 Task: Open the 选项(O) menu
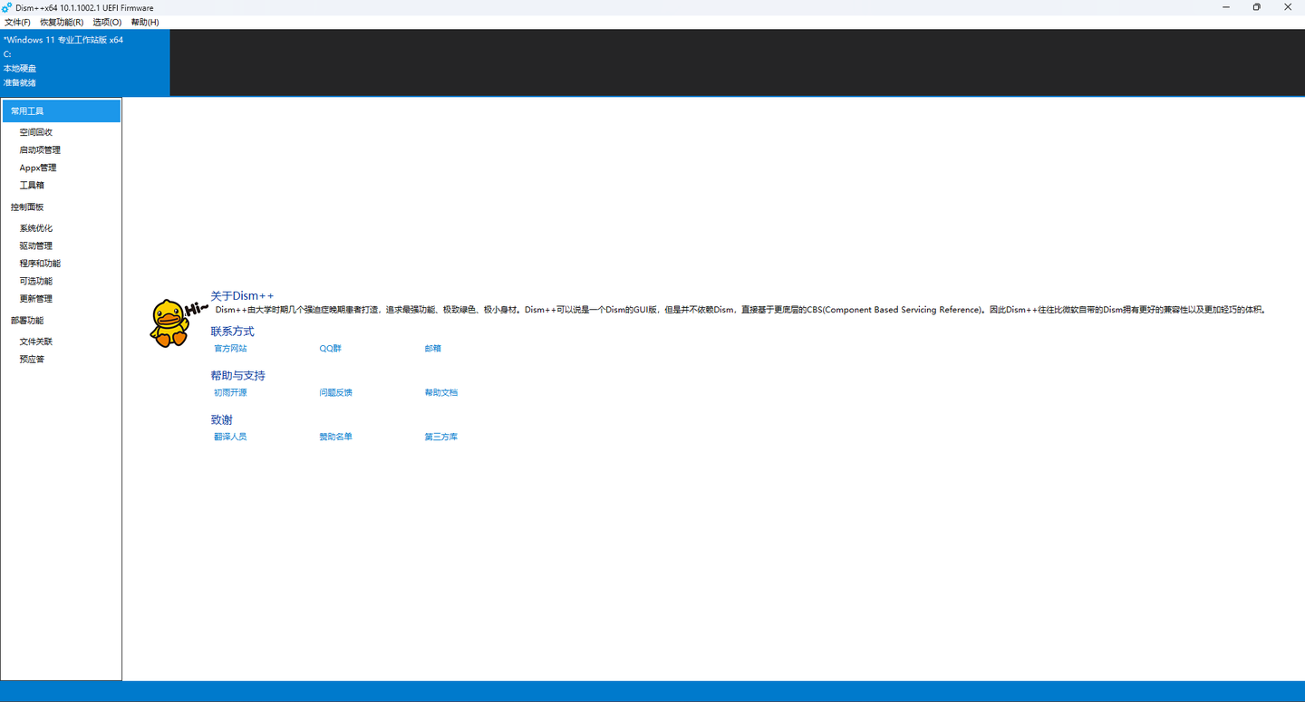click(107, 22)
